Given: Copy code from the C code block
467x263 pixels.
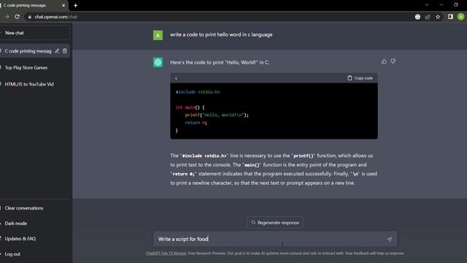Looking at the screenshot, I should pyautogui.click(x=360, y=78).
